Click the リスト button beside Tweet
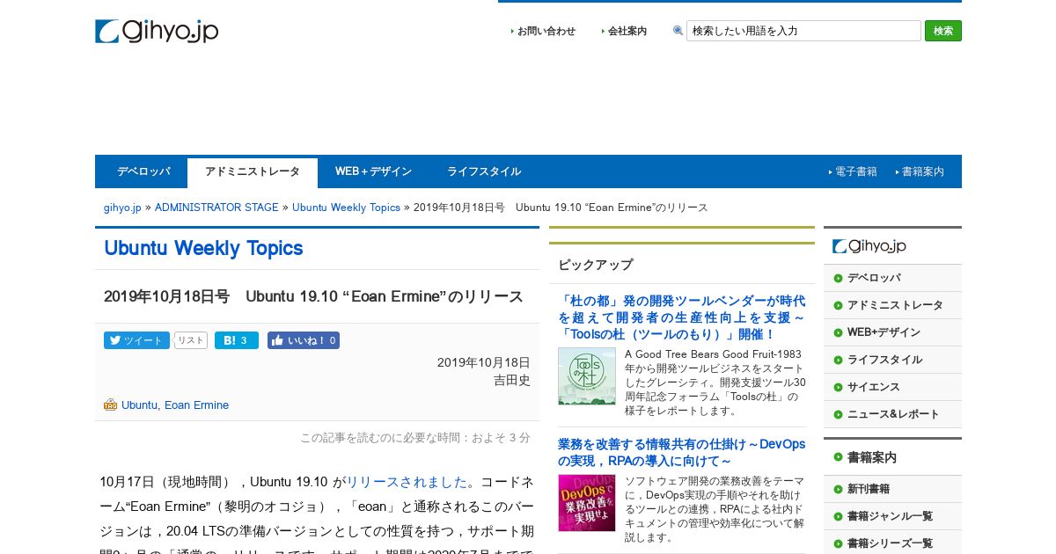This screenshot has height=554, width=1056. coord(191,340)
